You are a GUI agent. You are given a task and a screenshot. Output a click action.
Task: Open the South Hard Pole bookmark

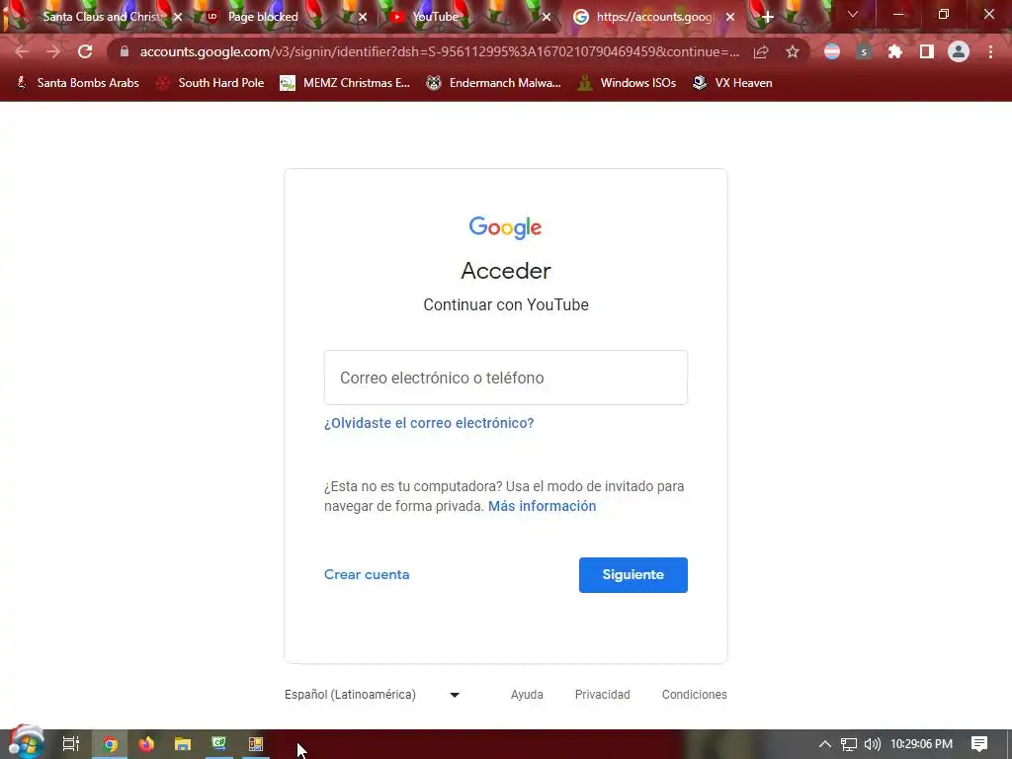tap(210, 83)
